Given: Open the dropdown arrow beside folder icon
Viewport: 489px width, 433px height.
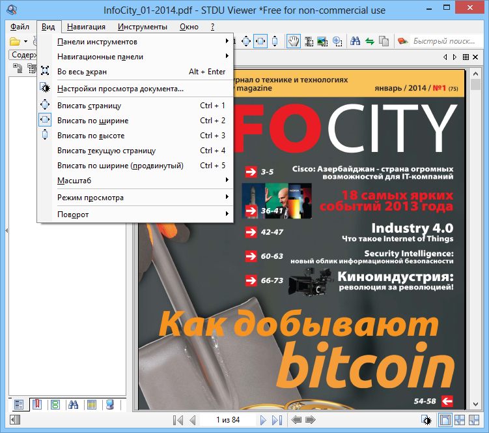Looking at the screenshot, I should pyautogui.click(x=25, y=41).
